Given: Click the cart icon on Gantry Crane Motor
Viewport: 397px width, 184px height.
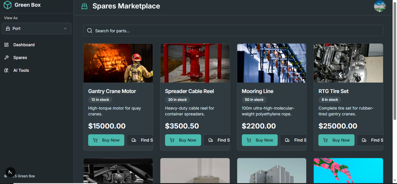Looking at the screenshot, I should [x=95, y=140].
